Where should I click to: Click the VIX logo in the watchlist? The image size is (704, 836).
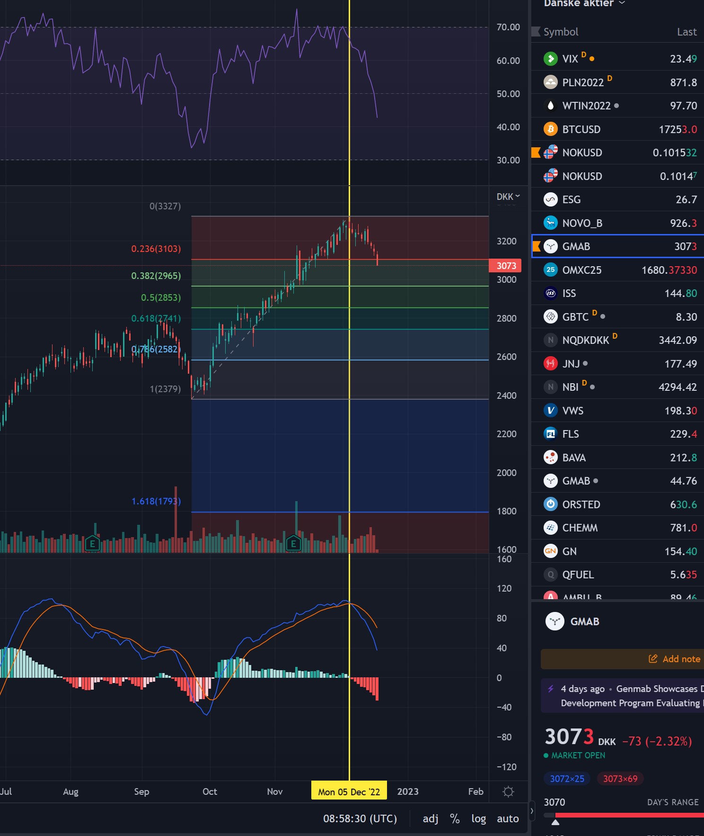tap(550, 59)
